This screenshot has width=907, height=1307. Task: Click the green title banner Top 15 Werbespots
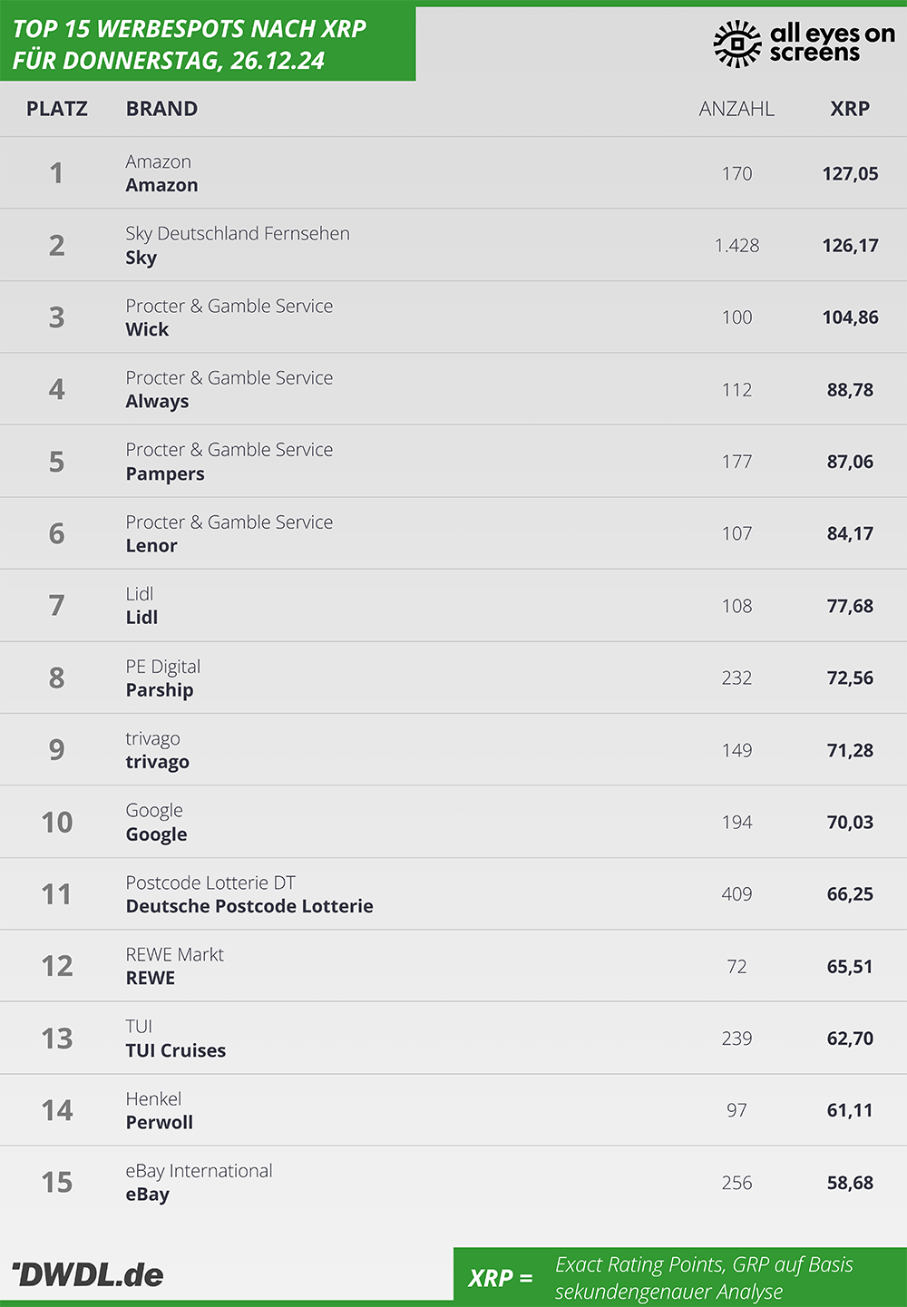coord(208,44)
